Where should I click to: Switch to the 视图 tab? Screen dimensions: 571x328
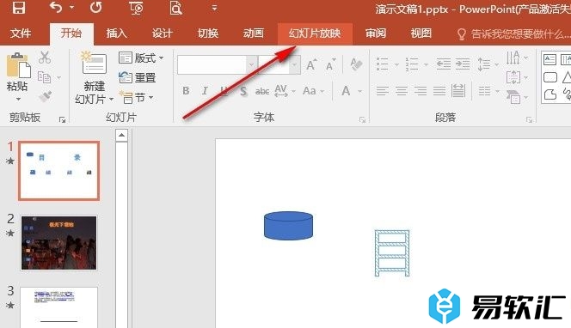pyautogui.click(x=421, y=33)
